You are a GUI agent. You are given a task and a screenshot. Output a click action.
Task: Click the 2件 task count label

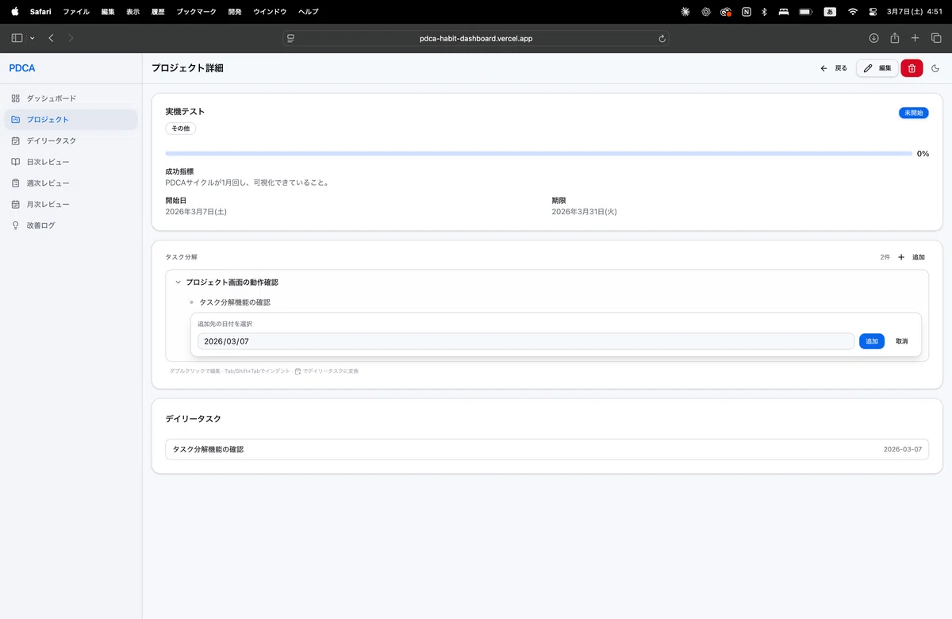pyautogui.click(x=885, y=257)
